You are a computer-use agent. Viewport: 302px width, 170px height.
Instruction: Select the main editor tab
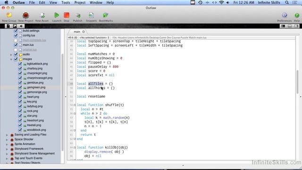pos(77,32)
